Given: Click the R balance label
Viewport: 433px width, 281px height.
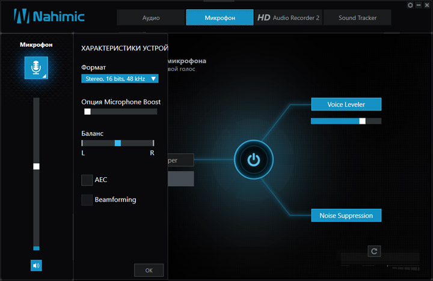Looking at the screenshot, I should [x=152, y=153].
